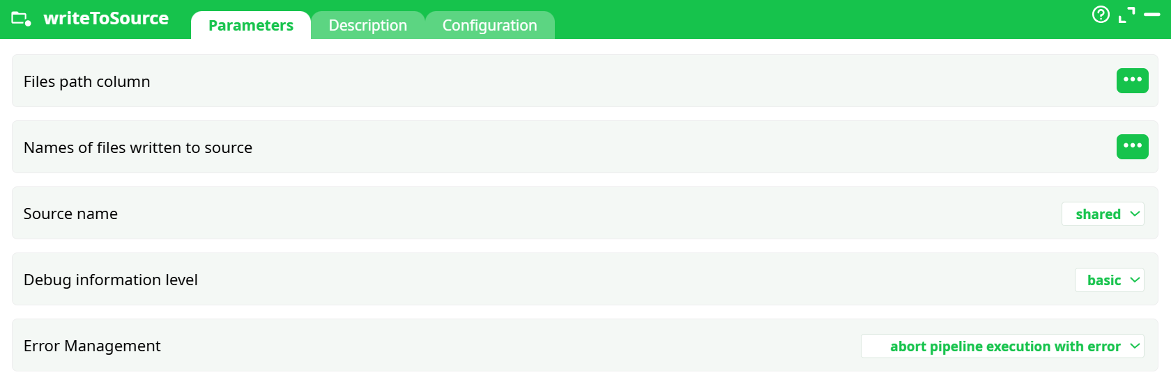The height and width of the screenshot is (377, 1171).
Task: Click the 'Source name' parameter label
Action: coord(70,214)
